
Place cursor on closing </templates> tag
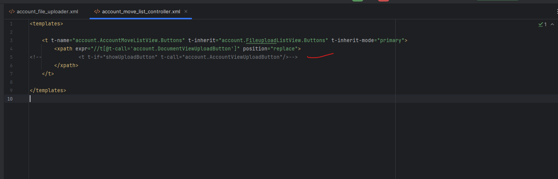(48, 91)
